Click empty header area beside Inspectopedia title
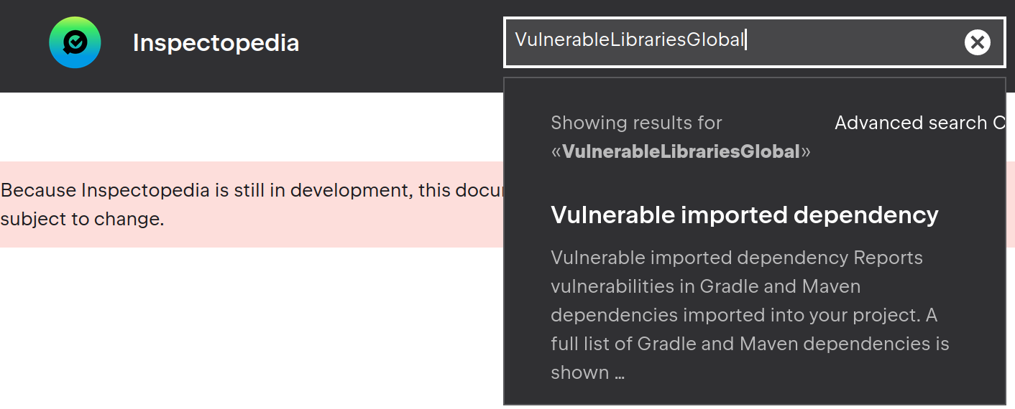Image resolution: width=1015 pixels, height=409 pixels. (x=403, y=43)
